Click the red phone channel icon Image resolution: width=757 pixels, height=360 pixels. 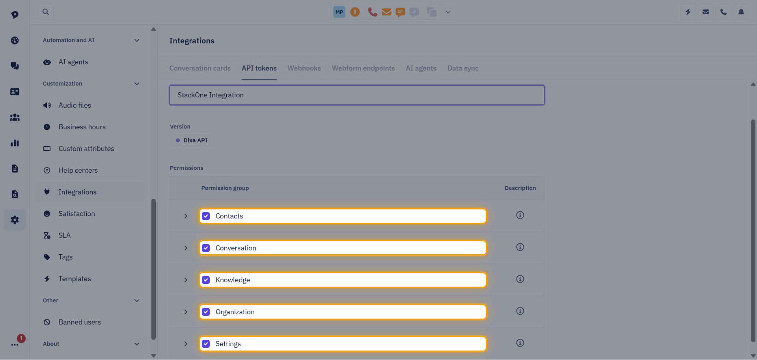pos(372,12)
